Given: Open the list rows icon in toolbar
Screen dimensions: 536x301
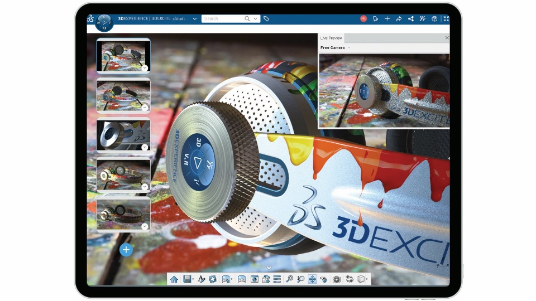Looking at the screenshot, I should [277, 279].
